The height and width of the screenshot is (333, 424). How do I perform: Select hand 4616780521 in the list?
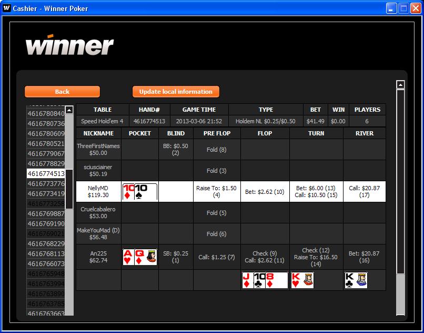[46, 144]
